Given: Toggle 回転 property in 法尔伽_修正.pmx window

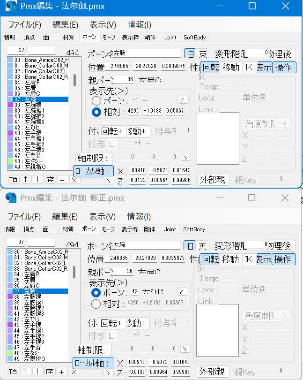Looking at the screenshot, I should pyautogui.click(x=210, y=259).
